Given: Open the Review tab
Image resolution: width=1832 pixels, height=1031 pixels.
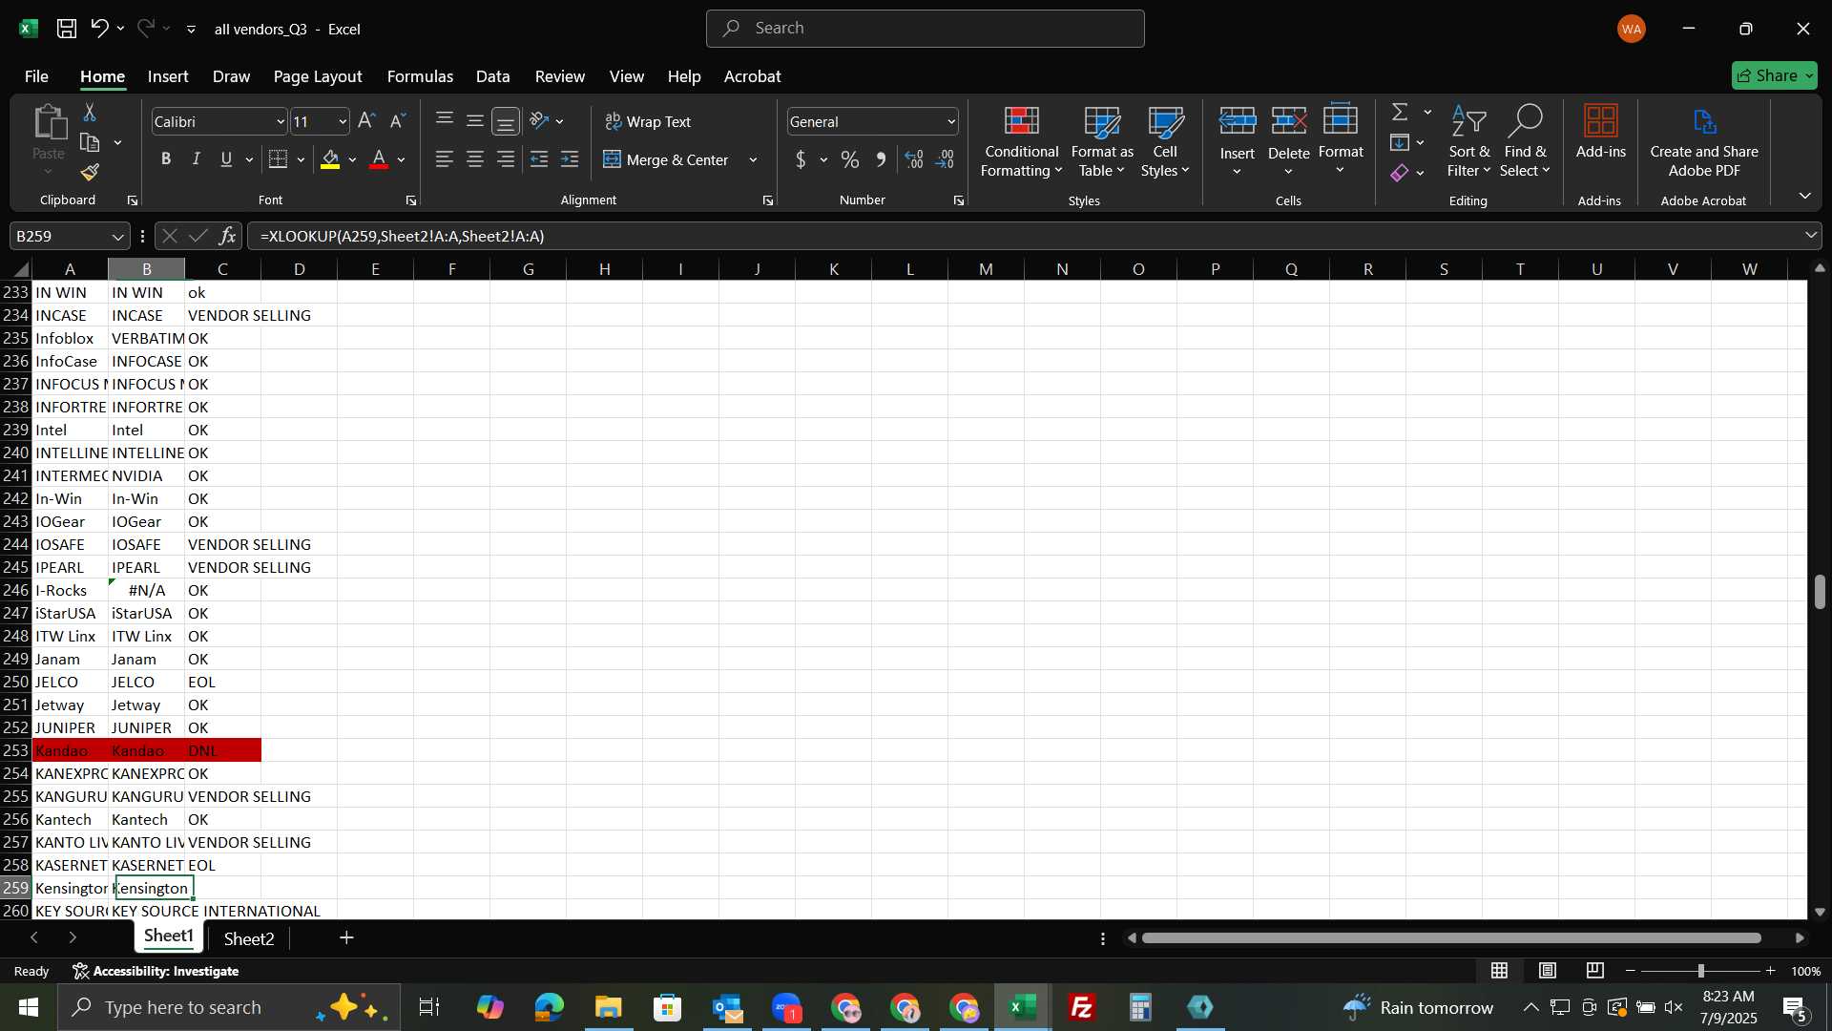Looking at the screenshot, I should (x=560, y=76).
